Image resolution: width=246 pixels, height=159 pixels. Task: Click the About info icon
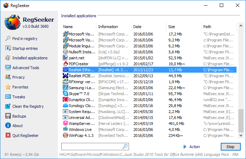8,126
